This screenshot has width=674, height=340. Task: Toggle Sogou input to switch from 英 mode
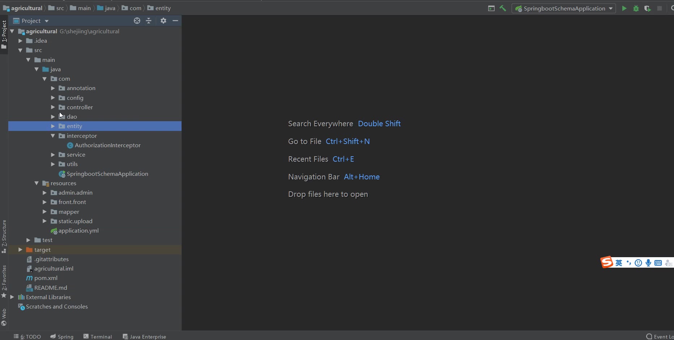[x=619, y=263]
